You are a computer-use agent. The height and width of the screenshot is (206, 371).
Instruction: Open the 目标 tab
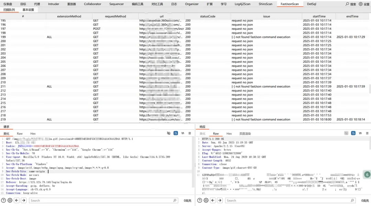coord(23,4)
